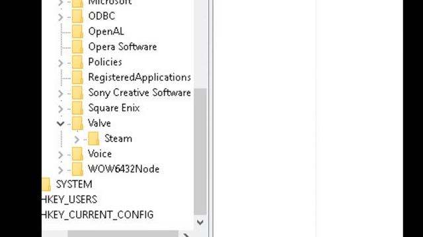Select the Opera Software key label
This screenshot has height=237, width=423.
(122, 47)
